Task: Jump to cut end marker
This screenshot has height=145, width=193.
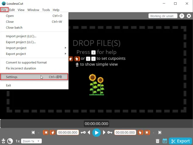Action: pyautogui.click(x=147, y=132)
